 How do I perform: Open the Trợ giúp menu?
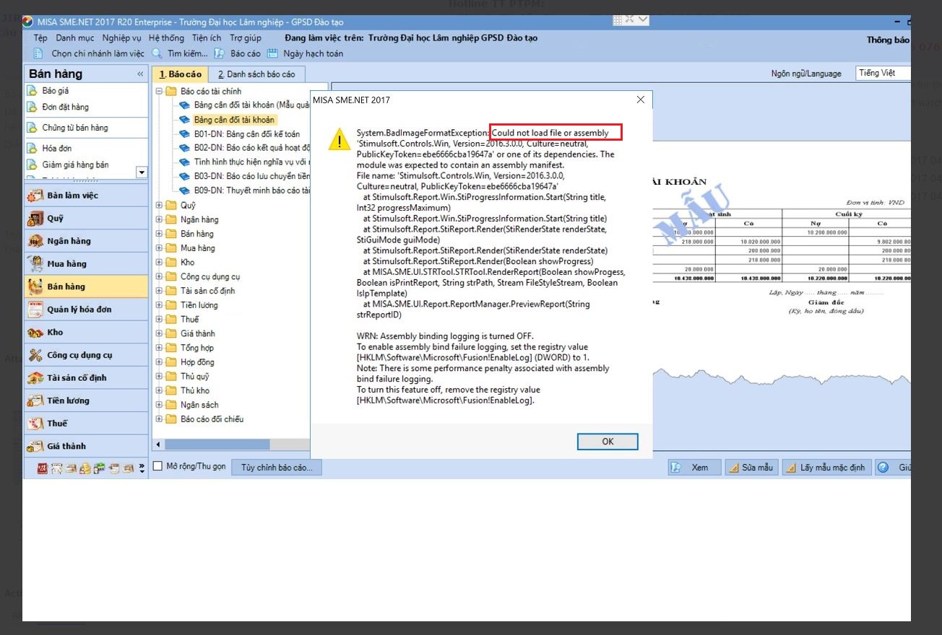click(x=246, y=38)
